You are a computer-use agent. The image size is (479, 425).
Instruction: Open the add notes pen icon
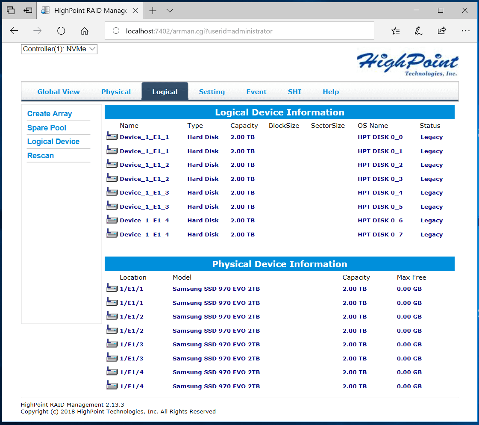click(418, 31)
